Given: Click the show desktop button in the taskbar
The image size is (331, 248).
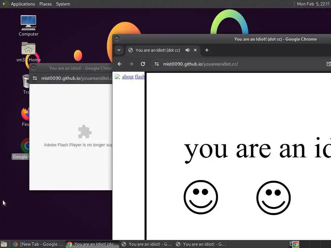Looking at the screenshot, I should pyautogui.click(x=4, y=244).
